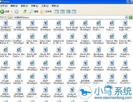
Task: Select the Commercial Pi BT font icon
Action: (59, 36)
